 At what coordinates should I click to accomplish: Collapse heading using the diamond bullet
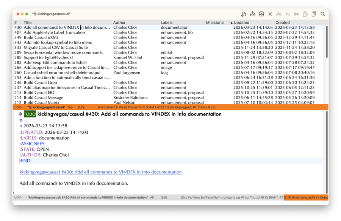[x=20, y=114]
